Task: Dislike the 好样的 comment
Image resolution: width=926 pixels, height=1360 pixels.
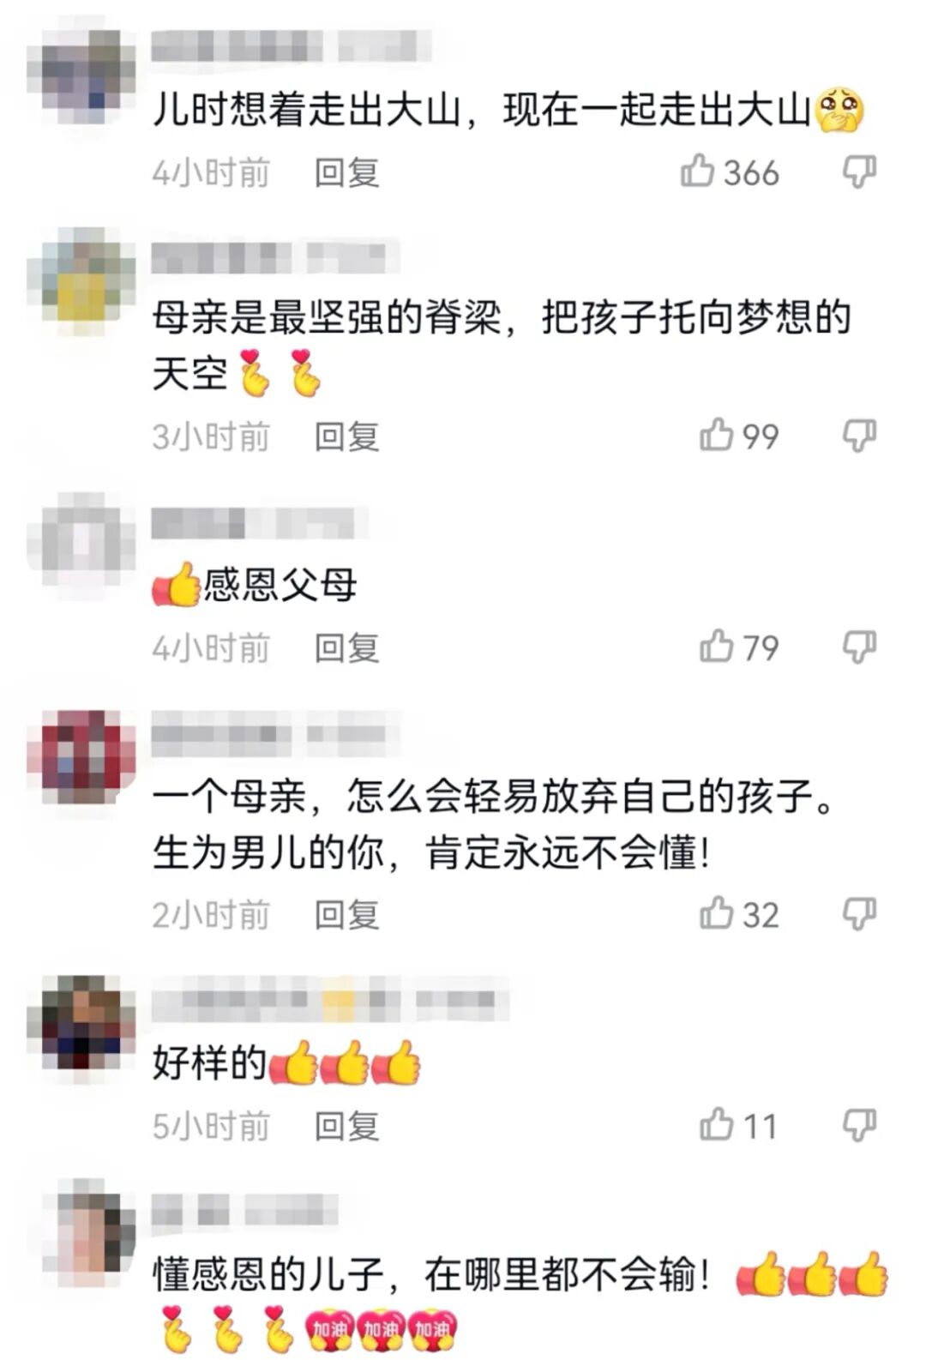Action: pos(859,1125)
